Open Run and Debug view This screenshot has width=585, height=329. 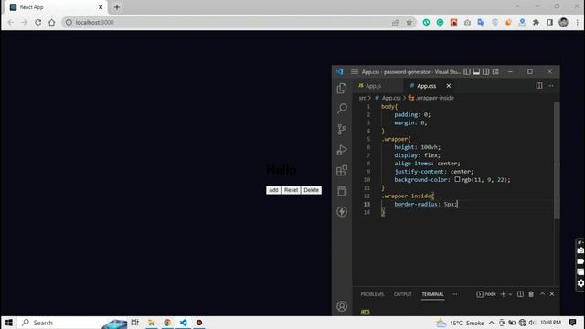point(342,150)
